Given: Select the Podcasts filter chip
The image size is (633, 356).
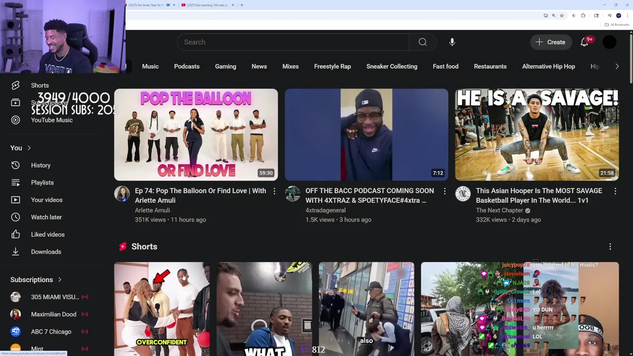Looking at the screenshot, I should pos(186,66).
